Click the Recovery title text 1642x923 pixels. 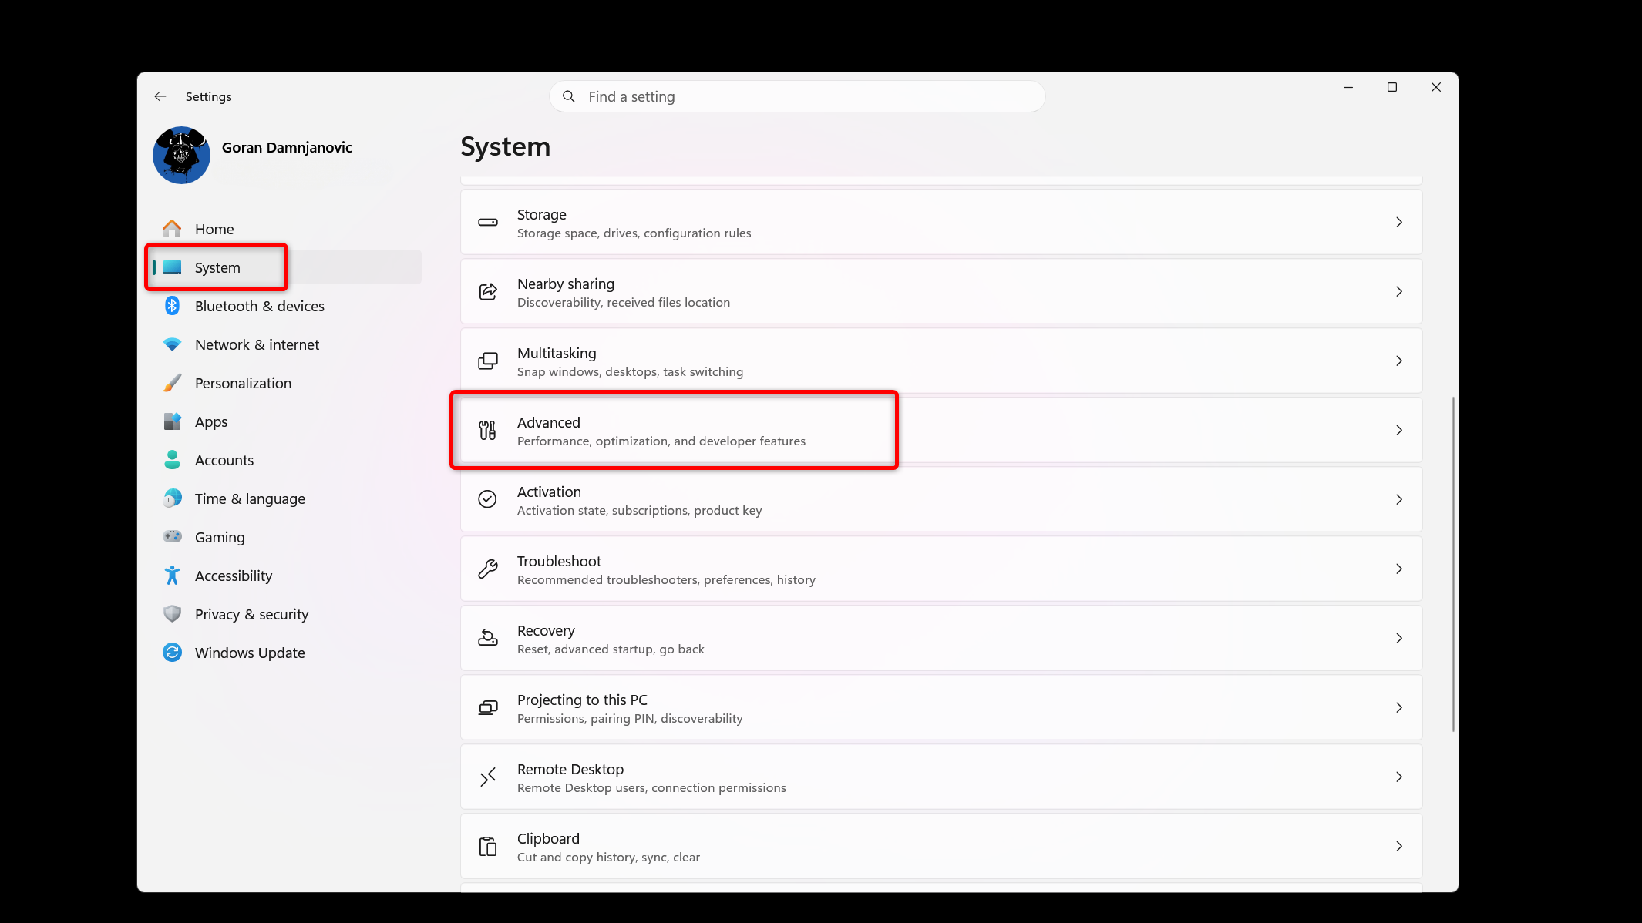point(546,630)
